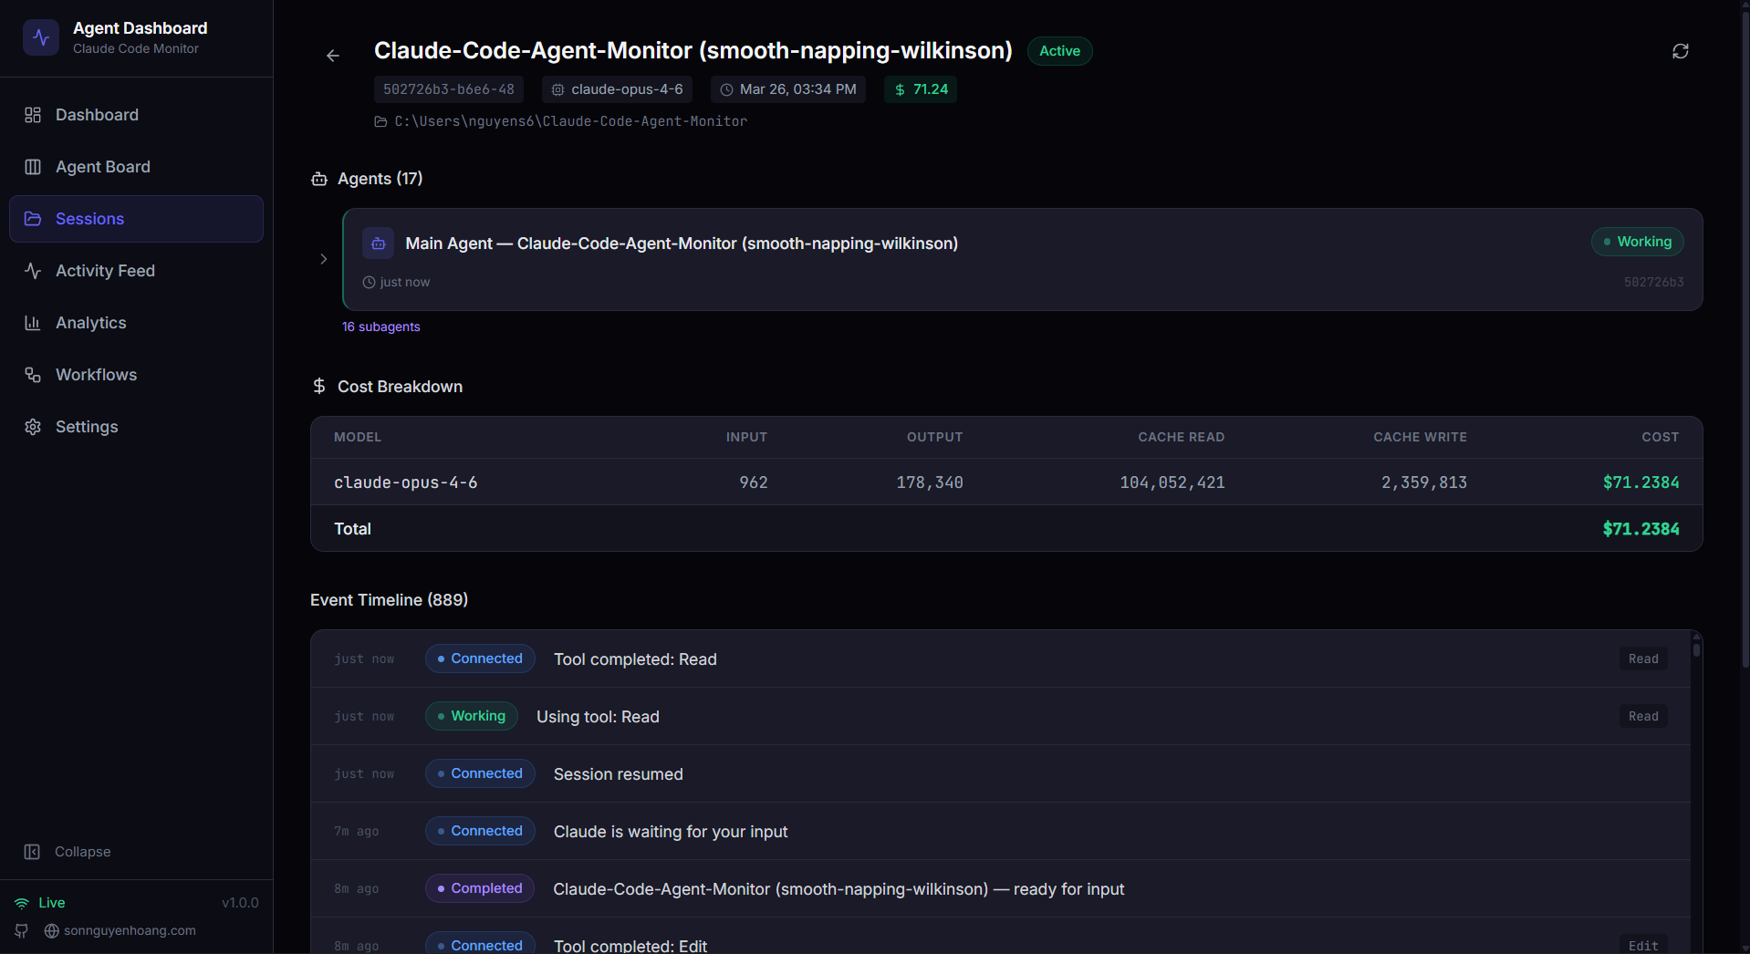1750x954 pixels.
Task: Open the Agent Board page
Action: [137, 167]
